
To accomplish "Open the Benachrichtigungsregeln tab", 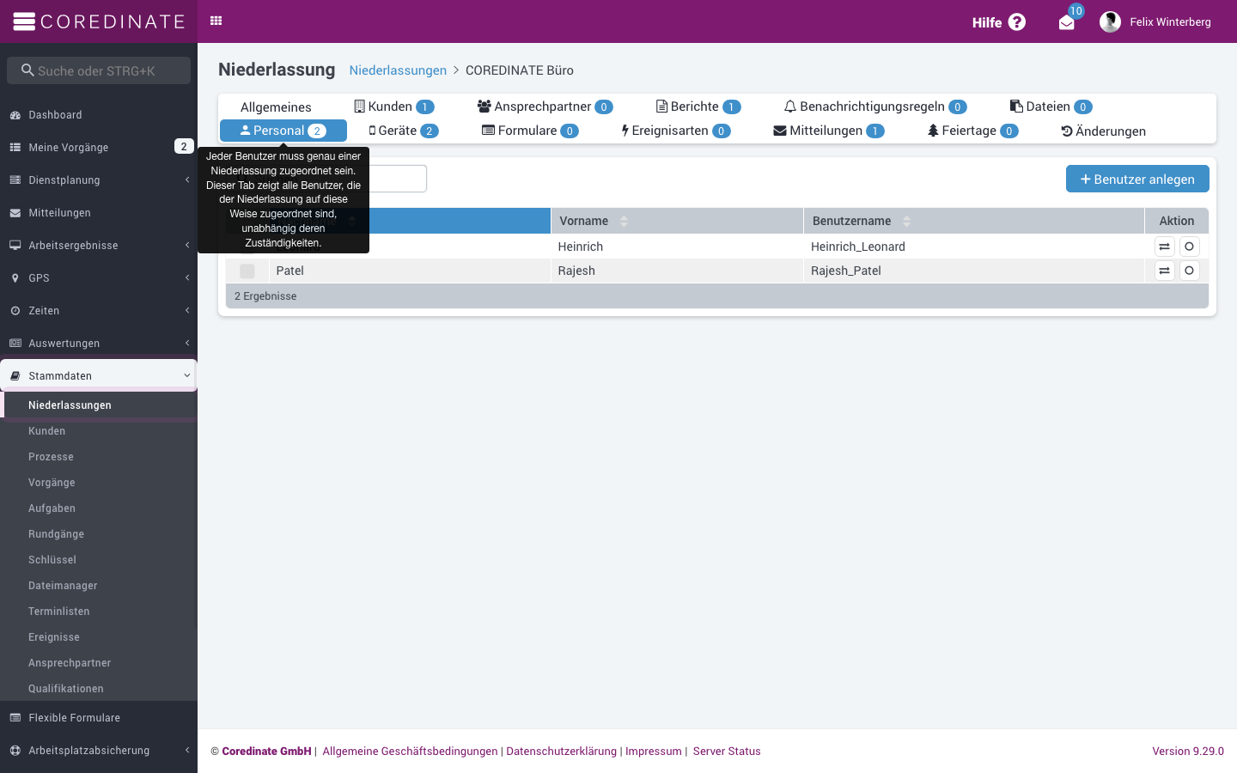I will pyautogui.click(x=875, y=107).
